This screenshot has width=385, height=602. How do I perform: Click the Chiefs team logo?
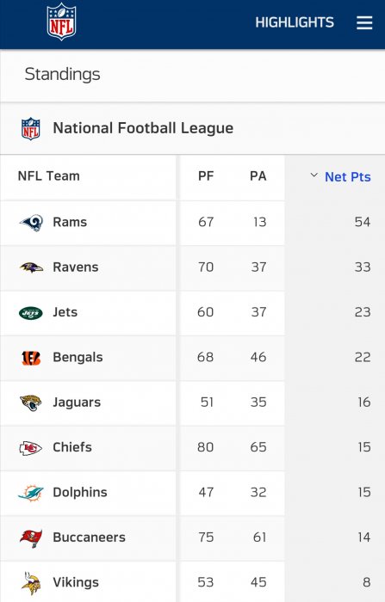pos(31,448)
